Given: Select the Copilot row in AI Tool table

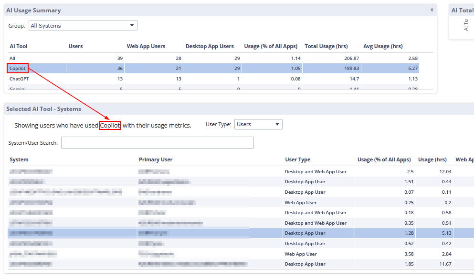Looking at the screenshot, I should click(x=18, y=69).
